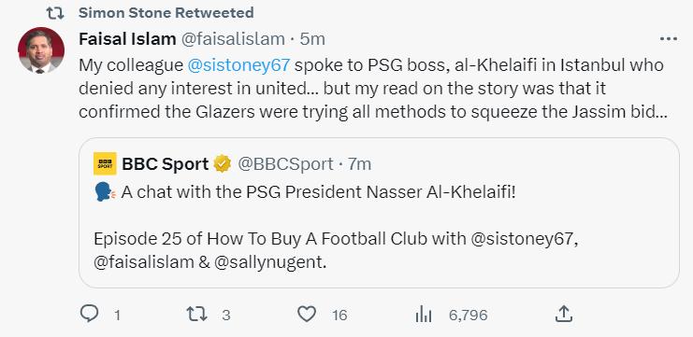This screenshot has width=693, height=337.
Task: Share the tweet via upload icon
Action: (564, 314)
